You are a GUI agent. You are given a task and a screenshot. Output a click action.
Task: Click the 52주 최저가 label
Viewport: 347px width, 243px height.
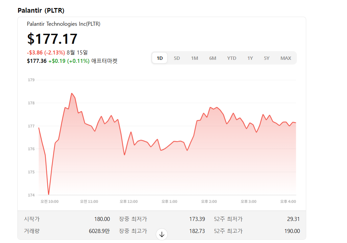(x=228, y=219)
